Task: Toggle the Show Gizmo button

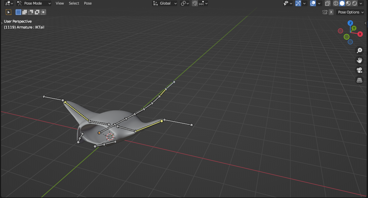Action: [x=298, y=3]
